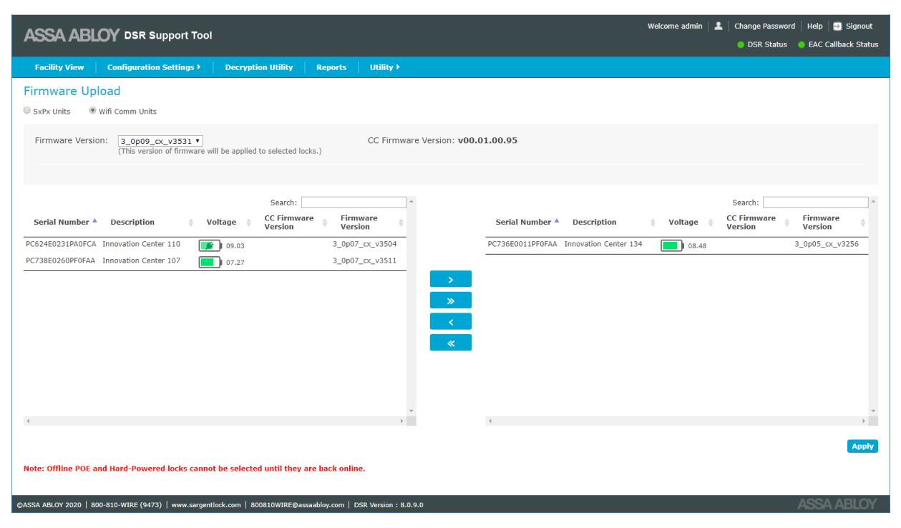Open the Decryption Utility tab
Screen dimensions: 901x528
coord(259,67)
